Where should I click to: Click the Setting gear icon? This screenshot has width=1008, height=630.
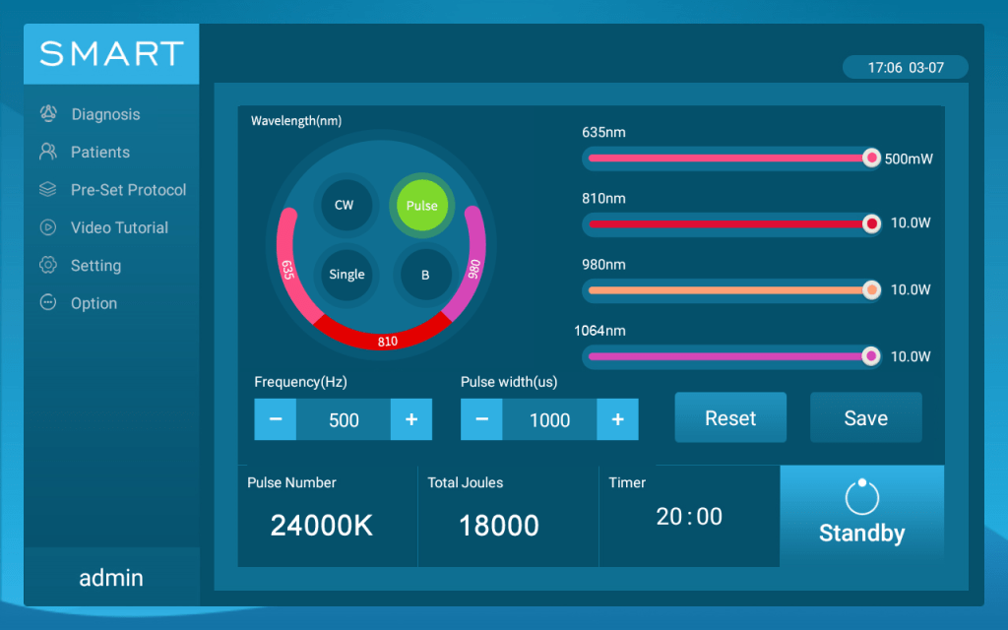47,265
